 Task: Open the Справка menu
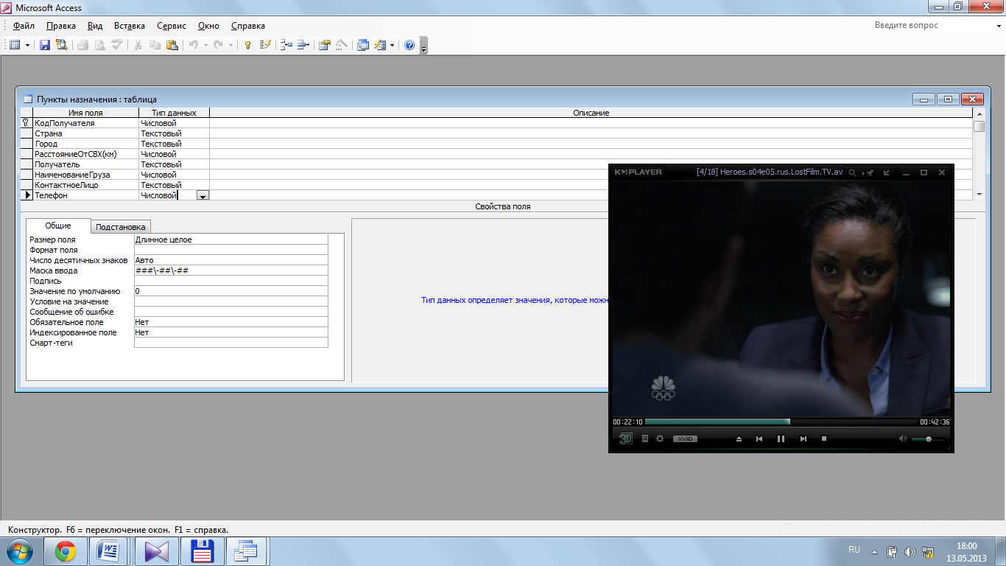pos(248,26)
